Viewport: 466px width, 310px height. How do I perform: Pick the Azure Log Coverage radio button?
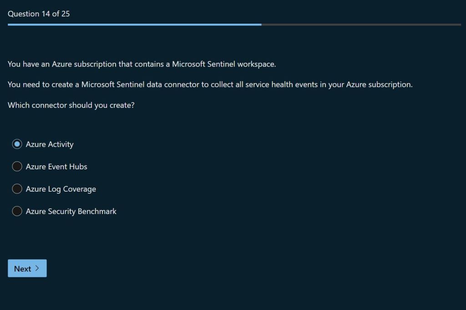[x=17, y=189]
